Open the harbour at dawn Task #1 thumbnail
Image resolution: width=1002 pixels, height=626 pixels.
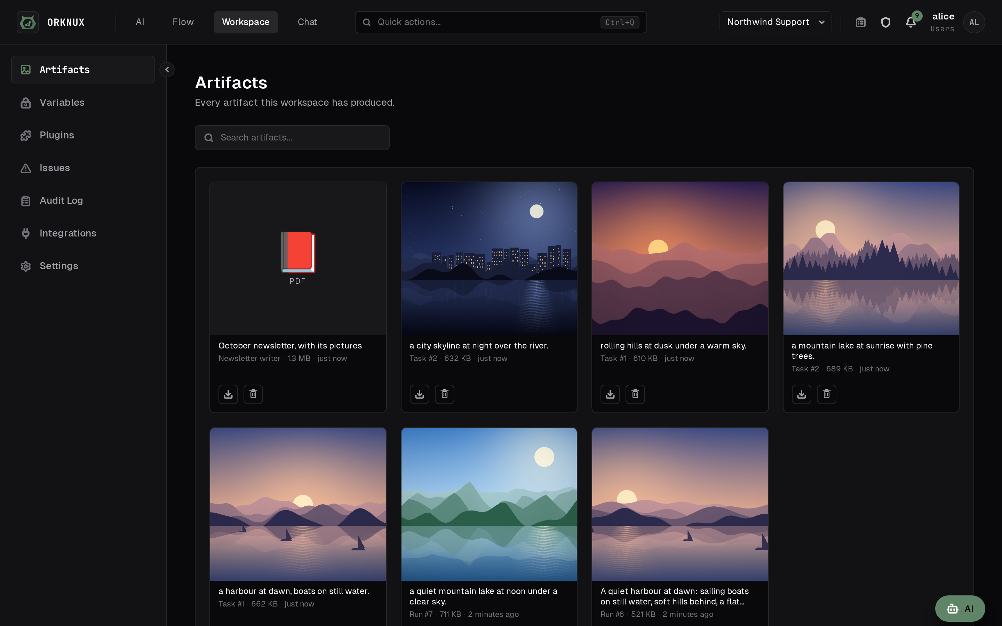click(298, 504)
